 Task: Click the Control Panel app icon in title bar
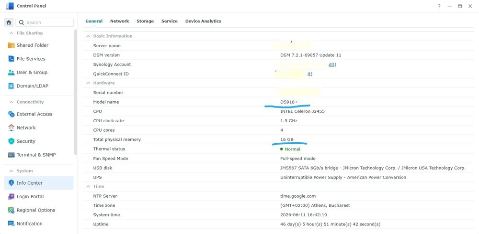pos(10,6)
